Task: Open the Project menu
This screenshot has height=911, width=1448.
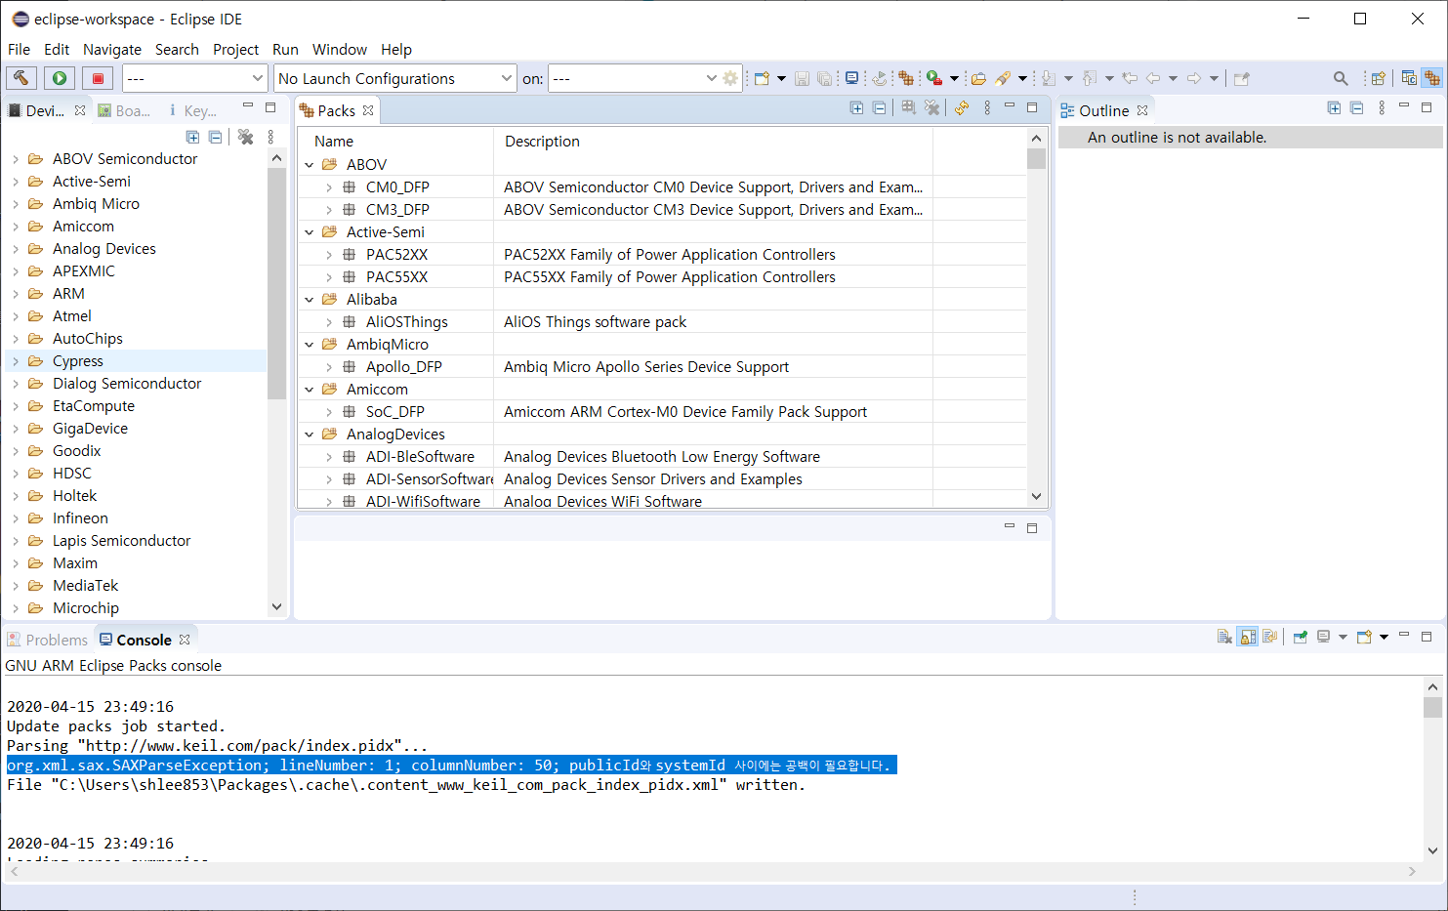Action: (x=236, y=49)
